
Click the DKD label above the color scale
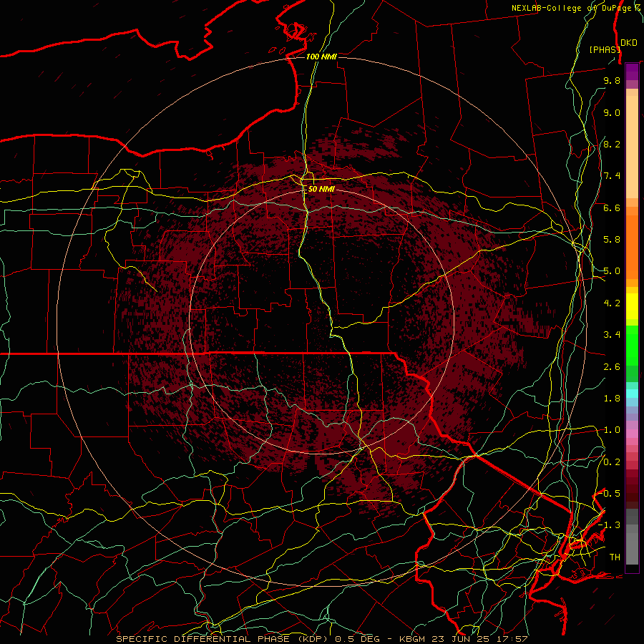[x=629, y=42]
